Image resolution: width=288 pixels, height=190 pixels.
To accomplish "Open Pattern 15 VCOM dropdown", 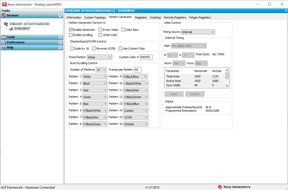I will [x=136, y=117].
